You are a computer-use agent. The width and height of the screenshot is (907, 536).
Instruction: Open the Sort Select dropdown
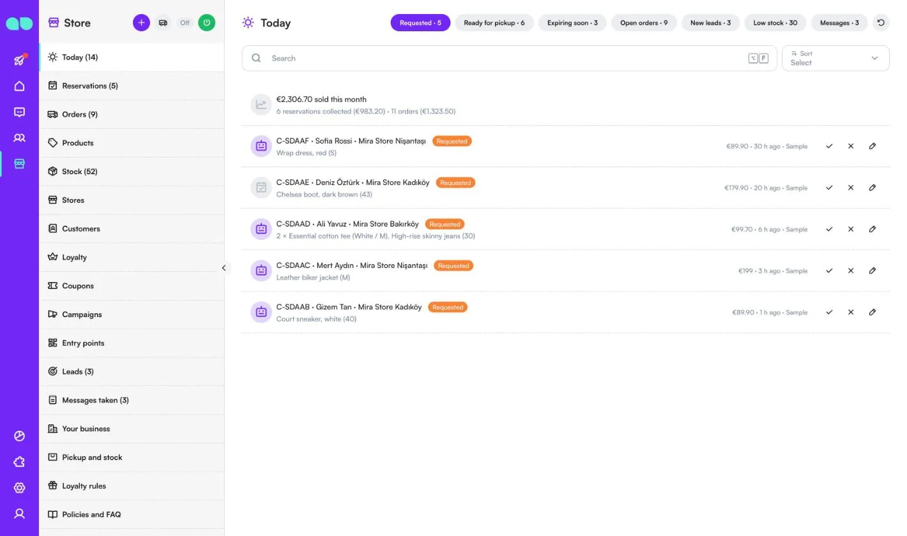[835, 58]
